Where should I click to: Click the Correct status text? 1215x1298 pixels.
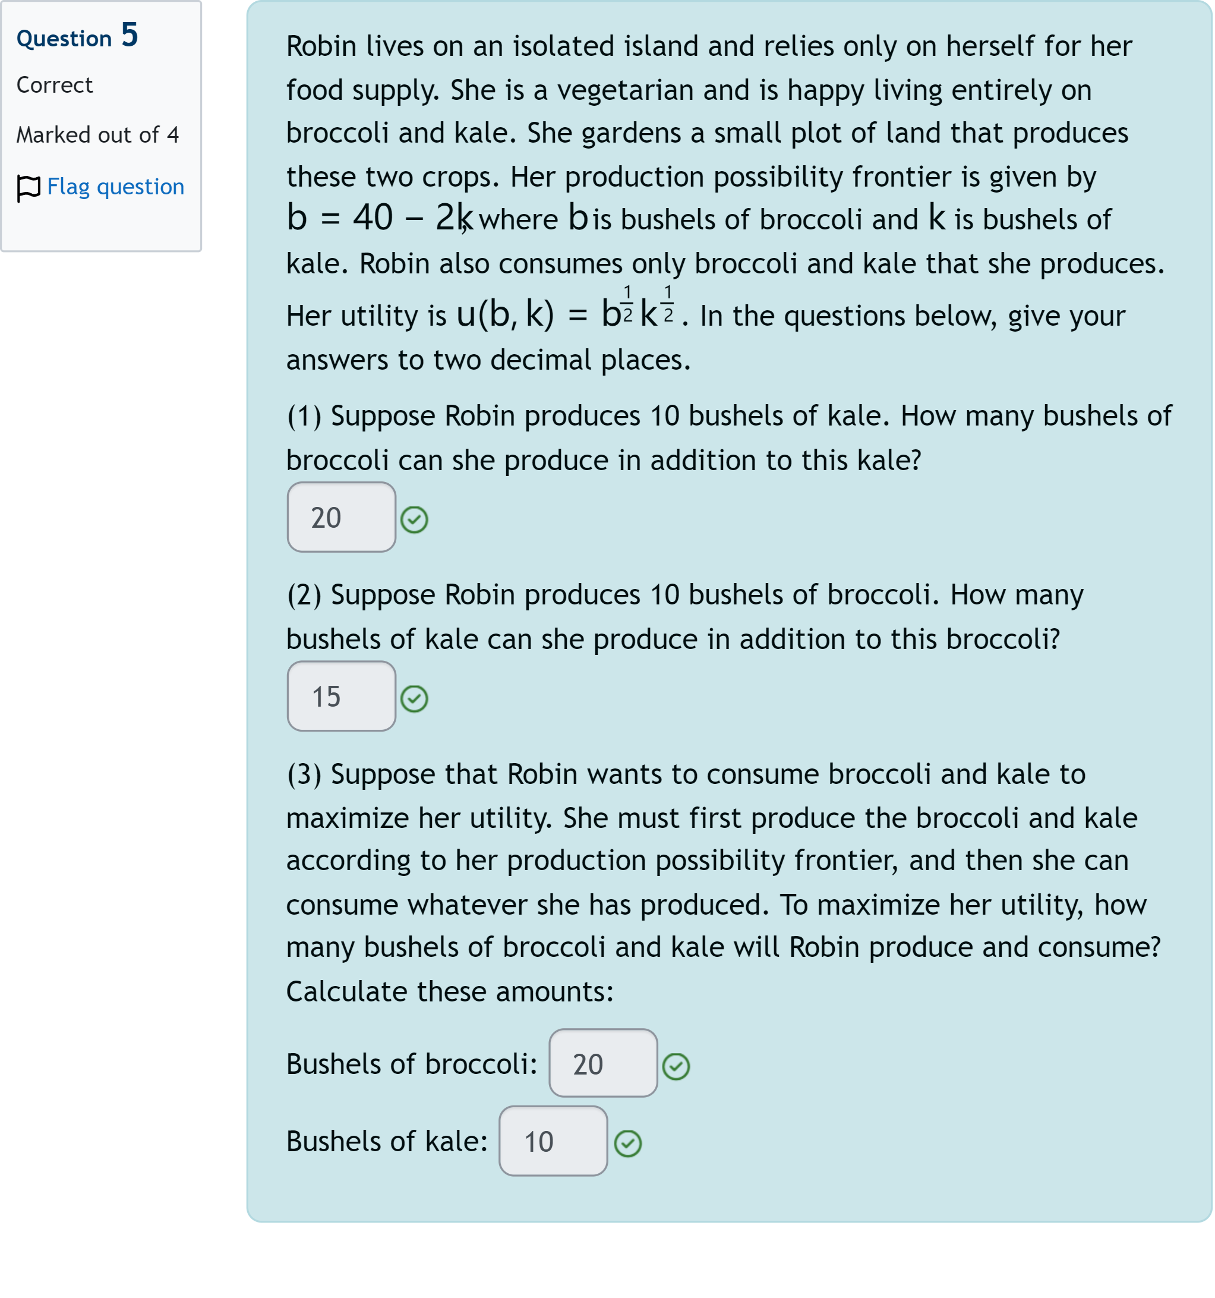54,85
